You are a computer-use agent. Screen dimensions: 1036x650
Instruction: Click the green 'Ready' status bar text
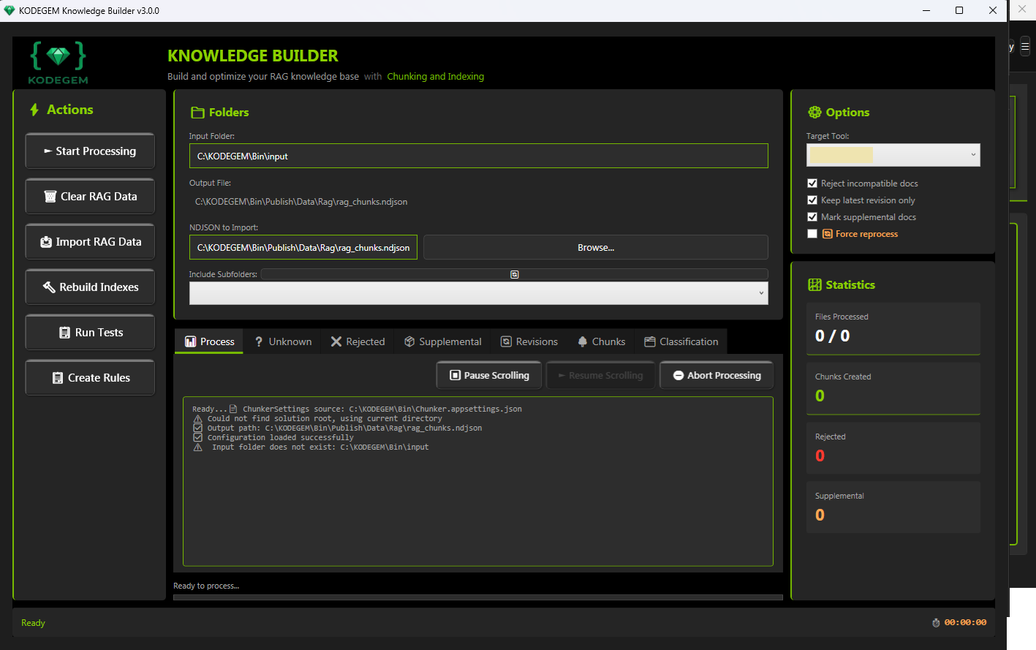[x=33, y=623]
